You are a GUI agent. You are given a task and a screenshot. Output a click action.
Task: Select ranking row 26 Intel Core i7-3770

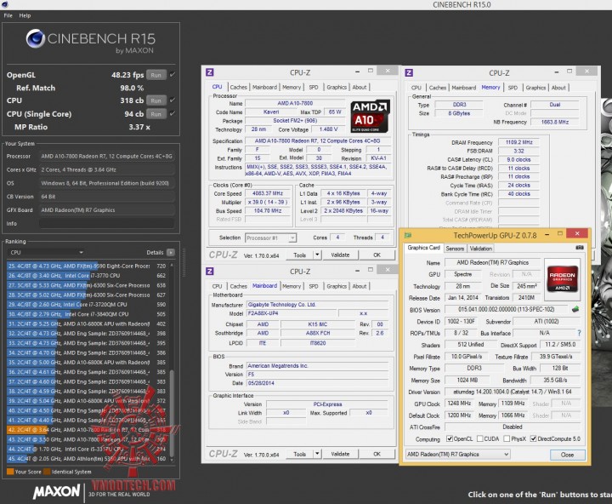point(87,276)
